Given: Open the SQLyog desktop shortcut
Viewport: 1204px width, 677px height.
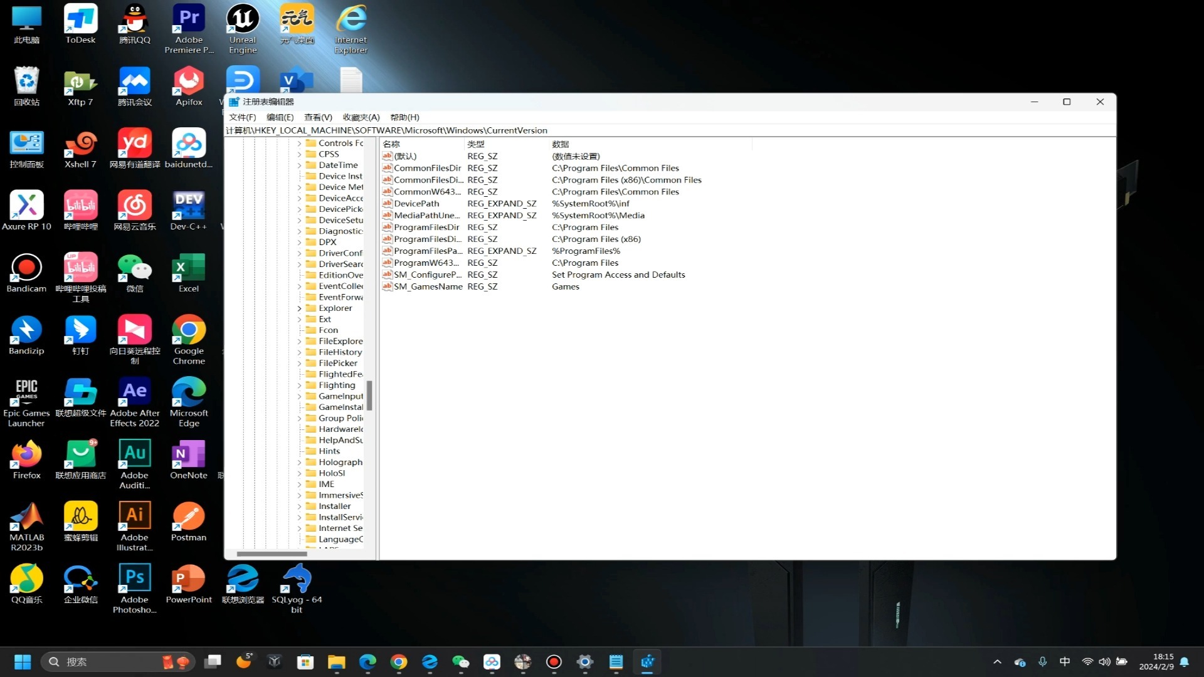Looking at the screenshot, I should [x=297, y=584].
